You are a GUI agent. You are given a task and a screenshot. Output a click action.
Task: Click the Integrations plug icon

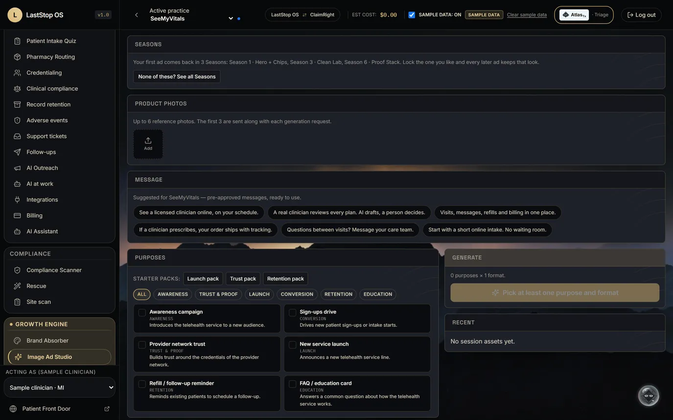point(17,199)
